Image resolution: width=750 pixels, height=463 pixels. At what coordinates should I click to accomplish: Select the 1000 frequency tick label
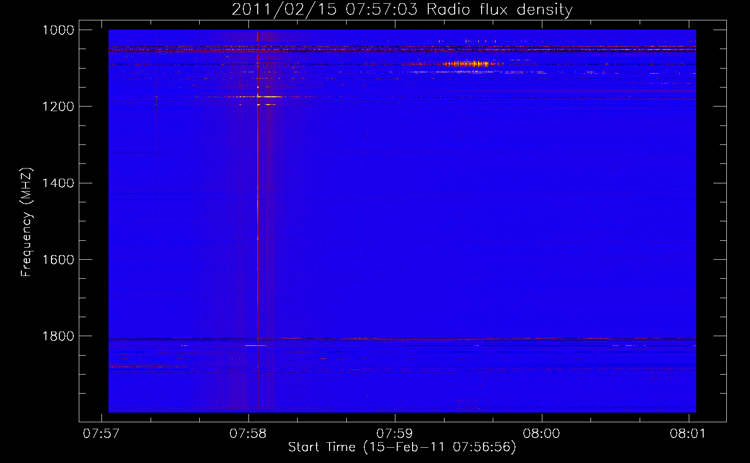[x=58, y=30]
